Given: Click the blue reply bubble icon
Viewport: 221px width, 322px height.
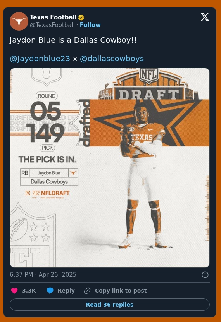Looking at the screenshot, I should (x=50, y=291).
